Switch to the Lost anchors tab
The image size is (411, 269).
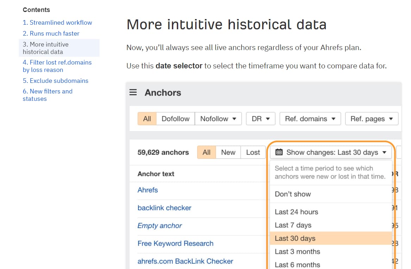253,152
